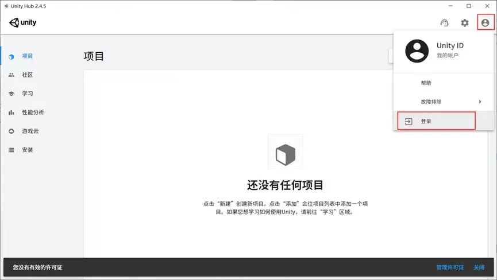Click the empty project cube placeholder

[x=285, y=151]
